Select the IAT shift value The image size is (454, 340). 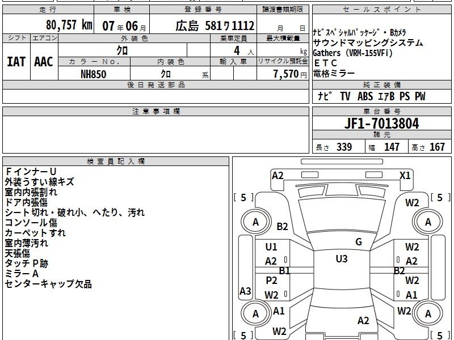(16, 62)
